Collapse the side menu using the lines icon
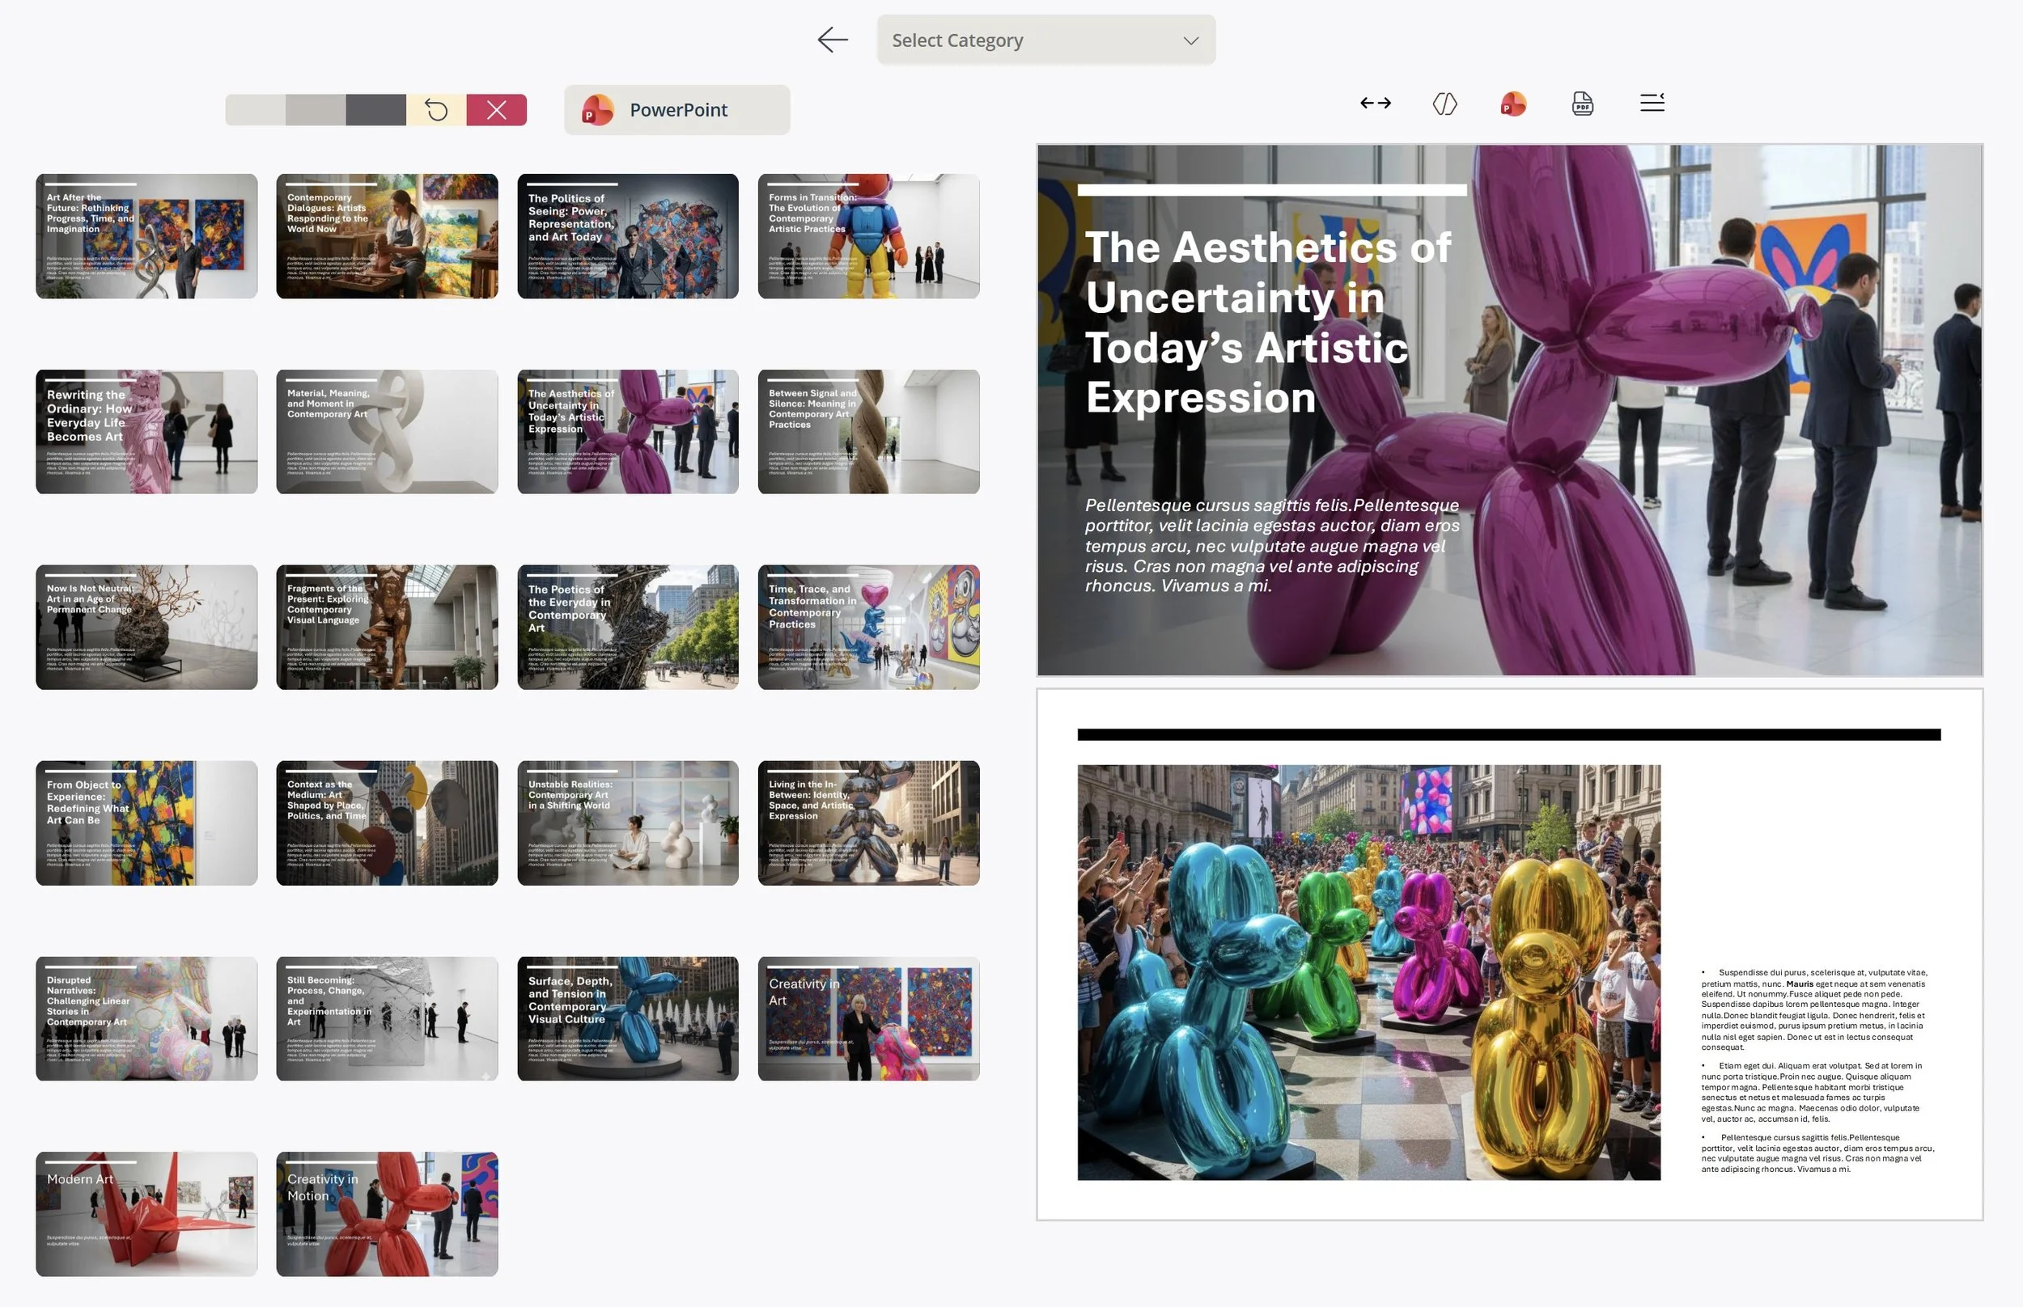This screenshot has height=1307, width=2023. click(x=1652, y=103)
